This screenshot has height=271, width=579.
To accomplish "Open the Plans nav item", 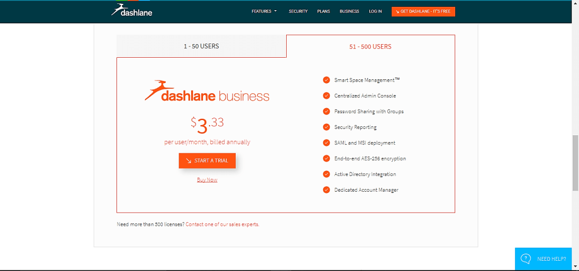I will 323,11.
